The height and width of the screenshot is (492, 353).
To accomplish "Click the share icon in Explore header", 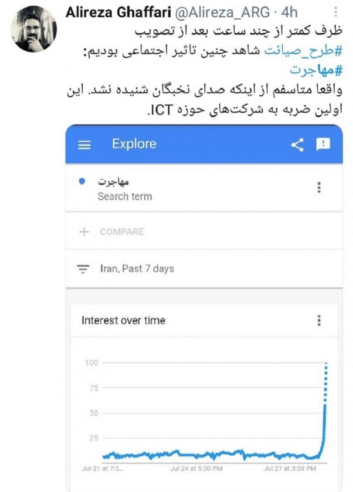I will click(x=297, y=145).
